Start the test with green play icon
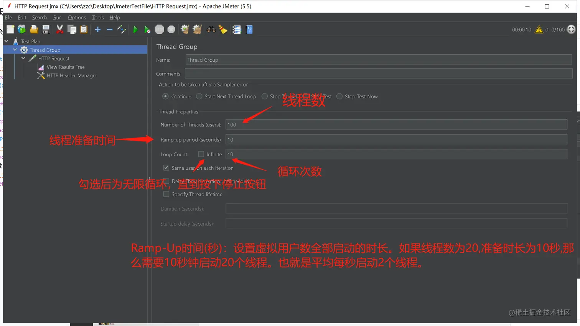 [x=135, y=29]
